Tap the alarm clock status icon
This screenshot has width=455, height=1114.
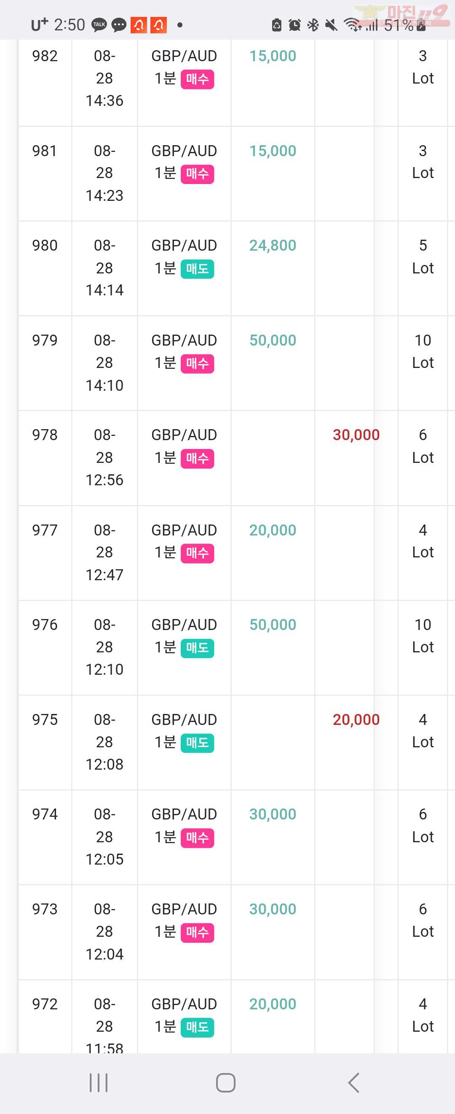tap(294, 25)
